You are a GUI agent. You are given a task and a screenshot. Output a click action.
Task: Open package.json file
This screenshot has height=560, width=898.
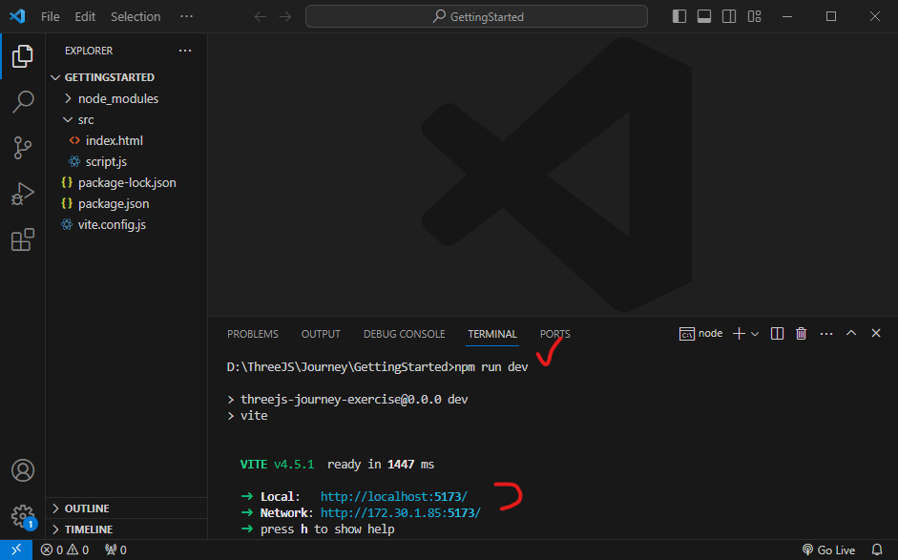click(x=127, y=203)
